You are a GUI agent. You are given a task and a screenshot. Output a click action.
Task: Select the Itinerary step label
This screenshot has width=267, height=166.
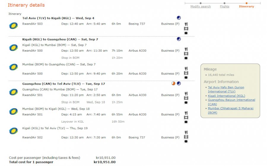(247, 6)
